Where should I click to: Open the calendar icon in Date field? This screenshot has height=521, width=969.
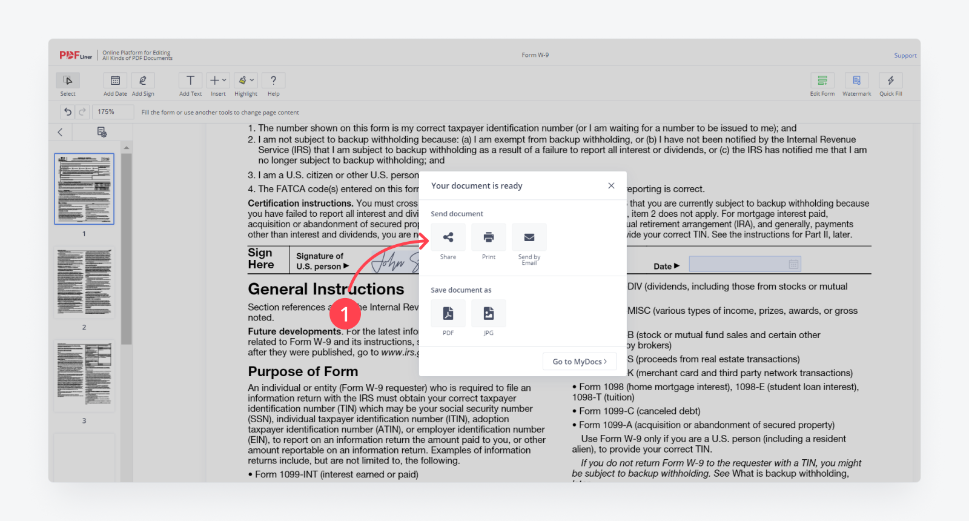793,264
